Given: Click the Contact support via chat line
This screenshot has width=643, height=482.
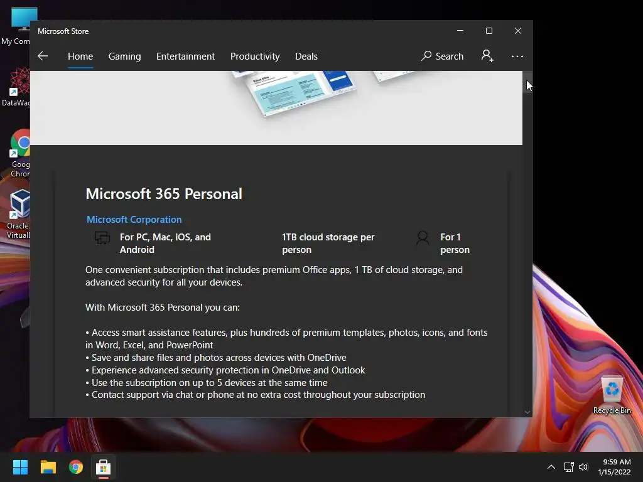Looking at the screenshot, I should (x=255, y=395).
